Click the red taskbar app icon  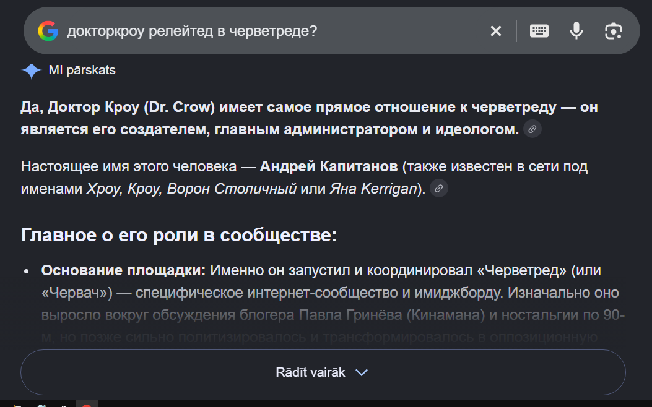coord(87,404)
